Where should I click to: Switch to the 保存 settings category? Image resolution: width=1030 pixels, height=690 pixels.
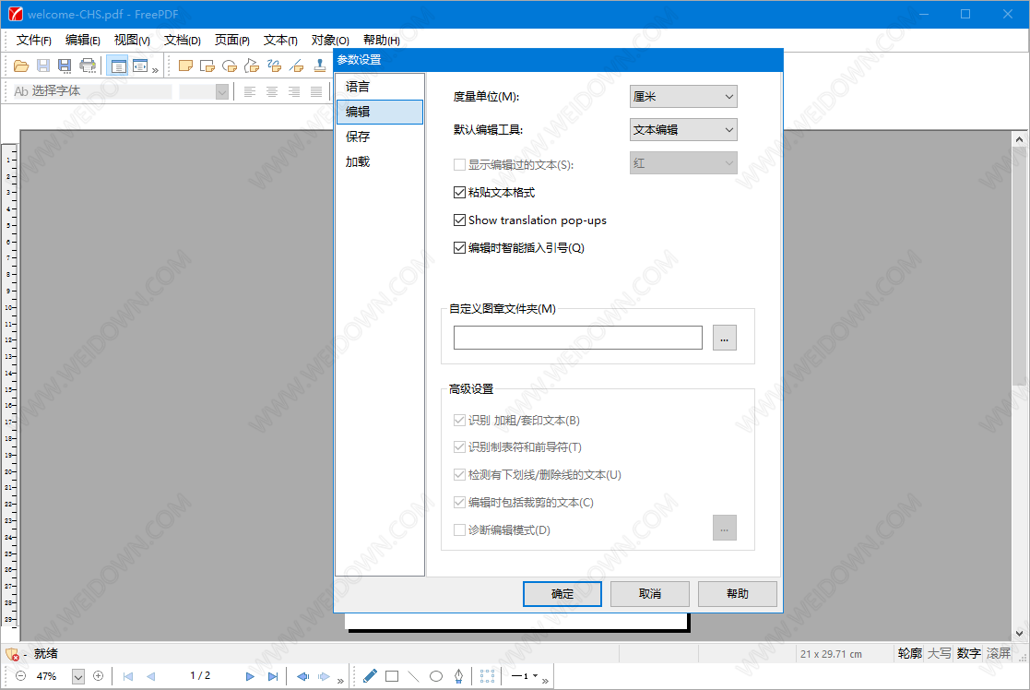click(358, 137)
